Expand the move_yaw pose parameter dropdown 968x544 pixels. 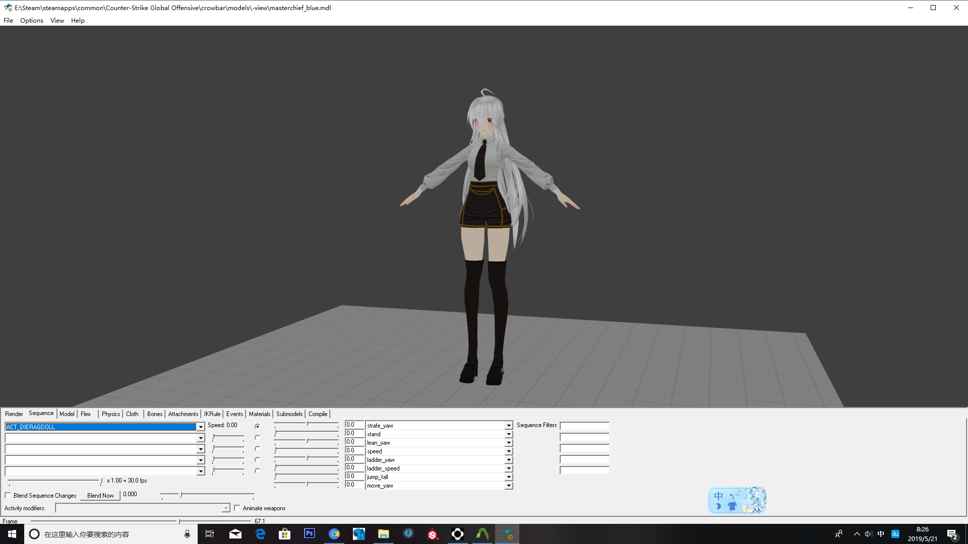(509, 486)
